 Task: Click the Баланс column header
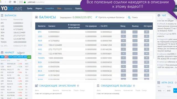pyautogui.click(x=52, y=26)
